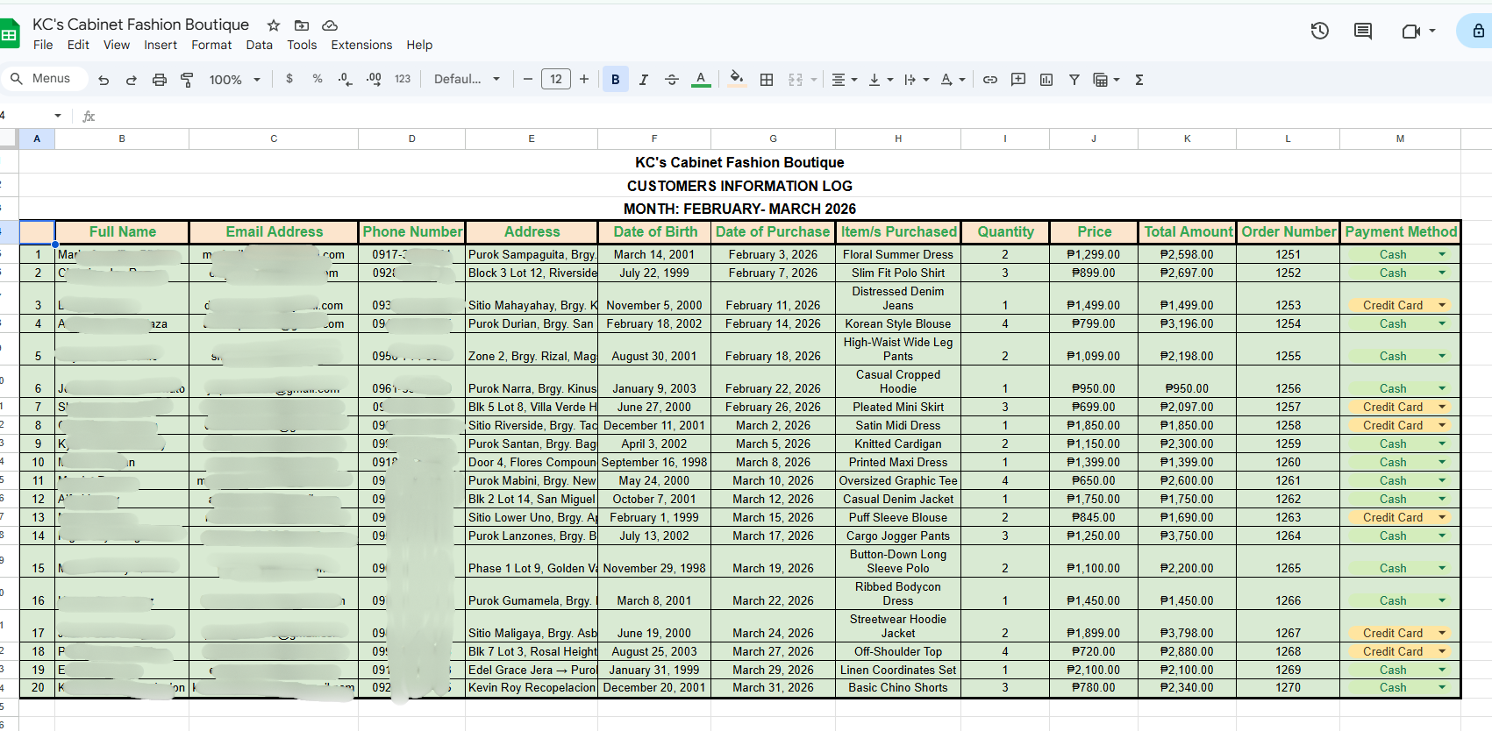Image resolution: width=1492 pixels, height=731 pixels.
Task: Toggle strikethrough formatting button
Action: pos(672,80)
